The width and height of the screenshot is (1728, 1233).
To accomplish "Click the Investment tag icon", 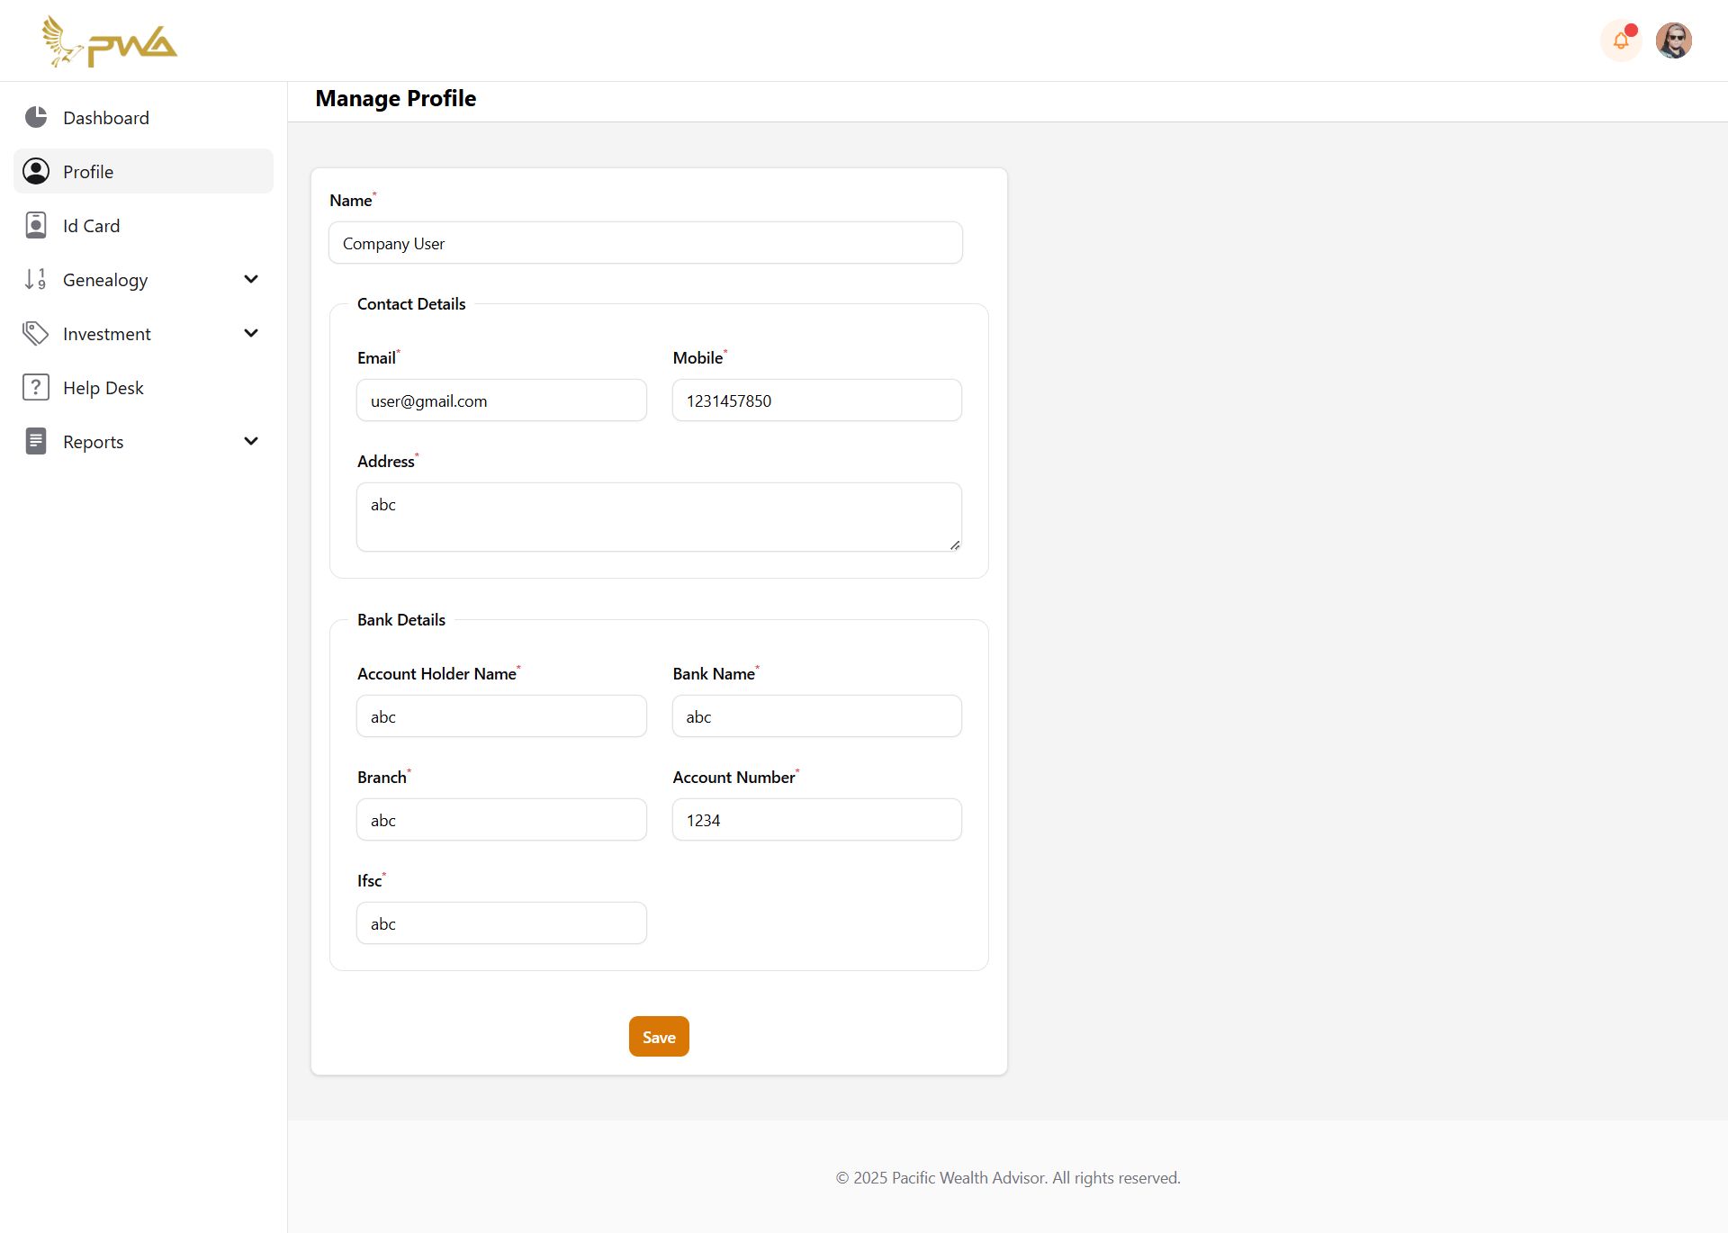I will pos(36,333).
